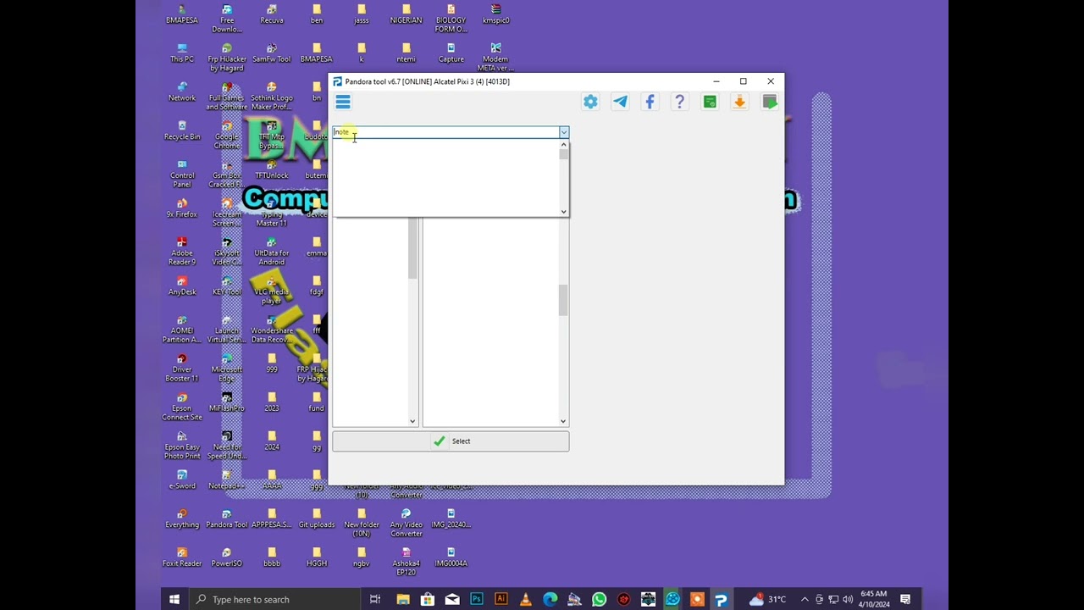Image resolution: width=1084 pixels, height=610 pixels.
Task: Select the Control Panel desktop icon
Action: click(x=182, y=174)
